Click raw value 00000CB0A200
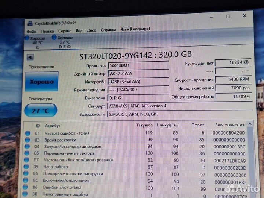Image resolution: width=264 pixels, height=198 pixels. point(228,133)
